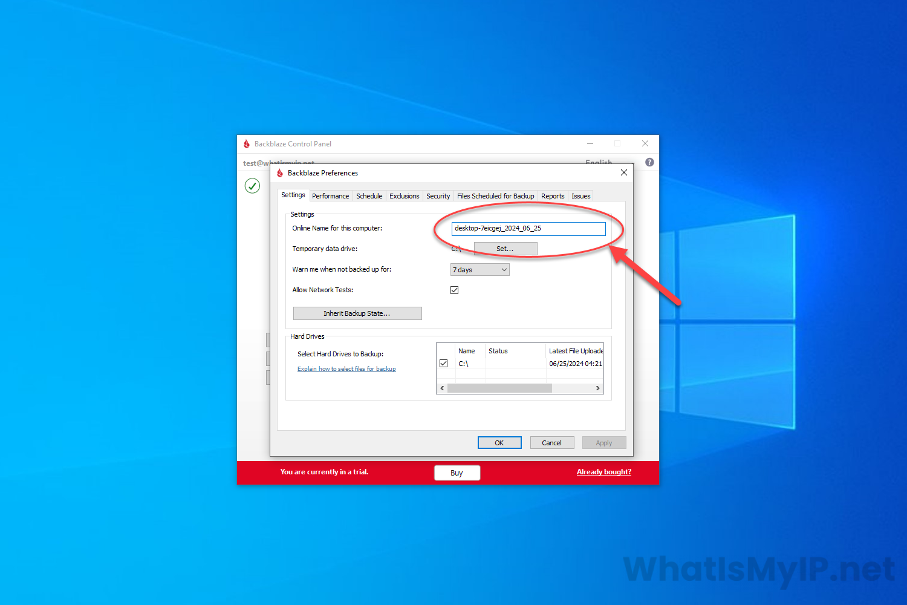Open the help question mark icon
Viewport: 907px width, 605px height.
point(649,162)
